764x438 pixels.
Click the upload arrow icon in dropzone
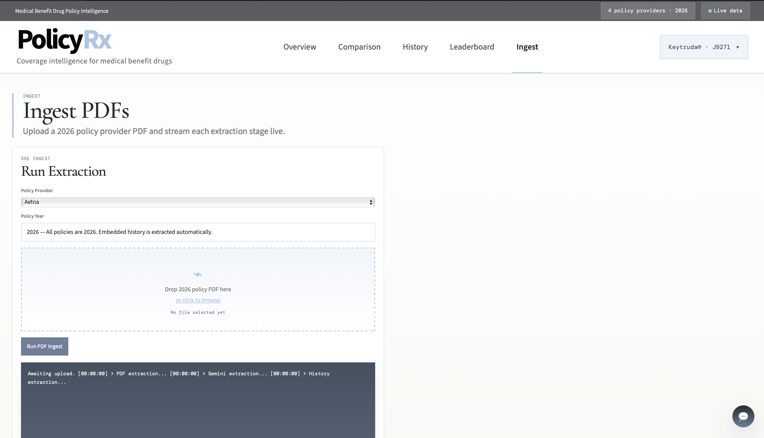click(x=198, y=274)
